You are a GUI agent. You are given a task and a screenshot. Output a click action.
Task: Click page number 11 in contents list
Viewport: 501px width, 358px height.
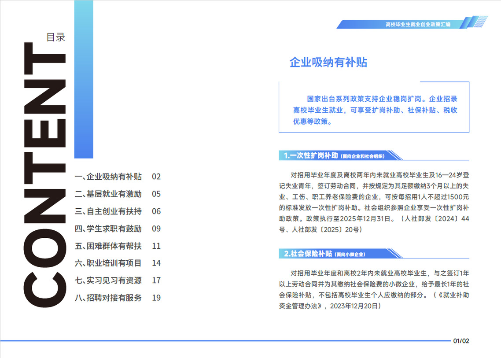click(x=156, y=246)
